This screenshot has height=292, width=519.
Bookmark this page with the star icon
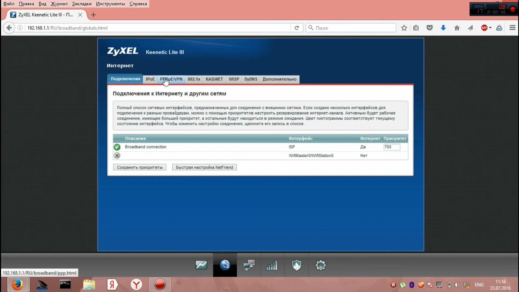(x=404, y=28)
